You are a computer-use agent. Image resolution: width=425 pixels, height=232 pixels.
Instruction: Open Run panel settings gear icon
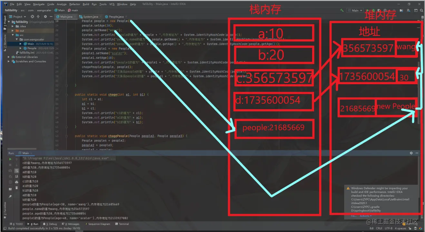tap(411, 153)
